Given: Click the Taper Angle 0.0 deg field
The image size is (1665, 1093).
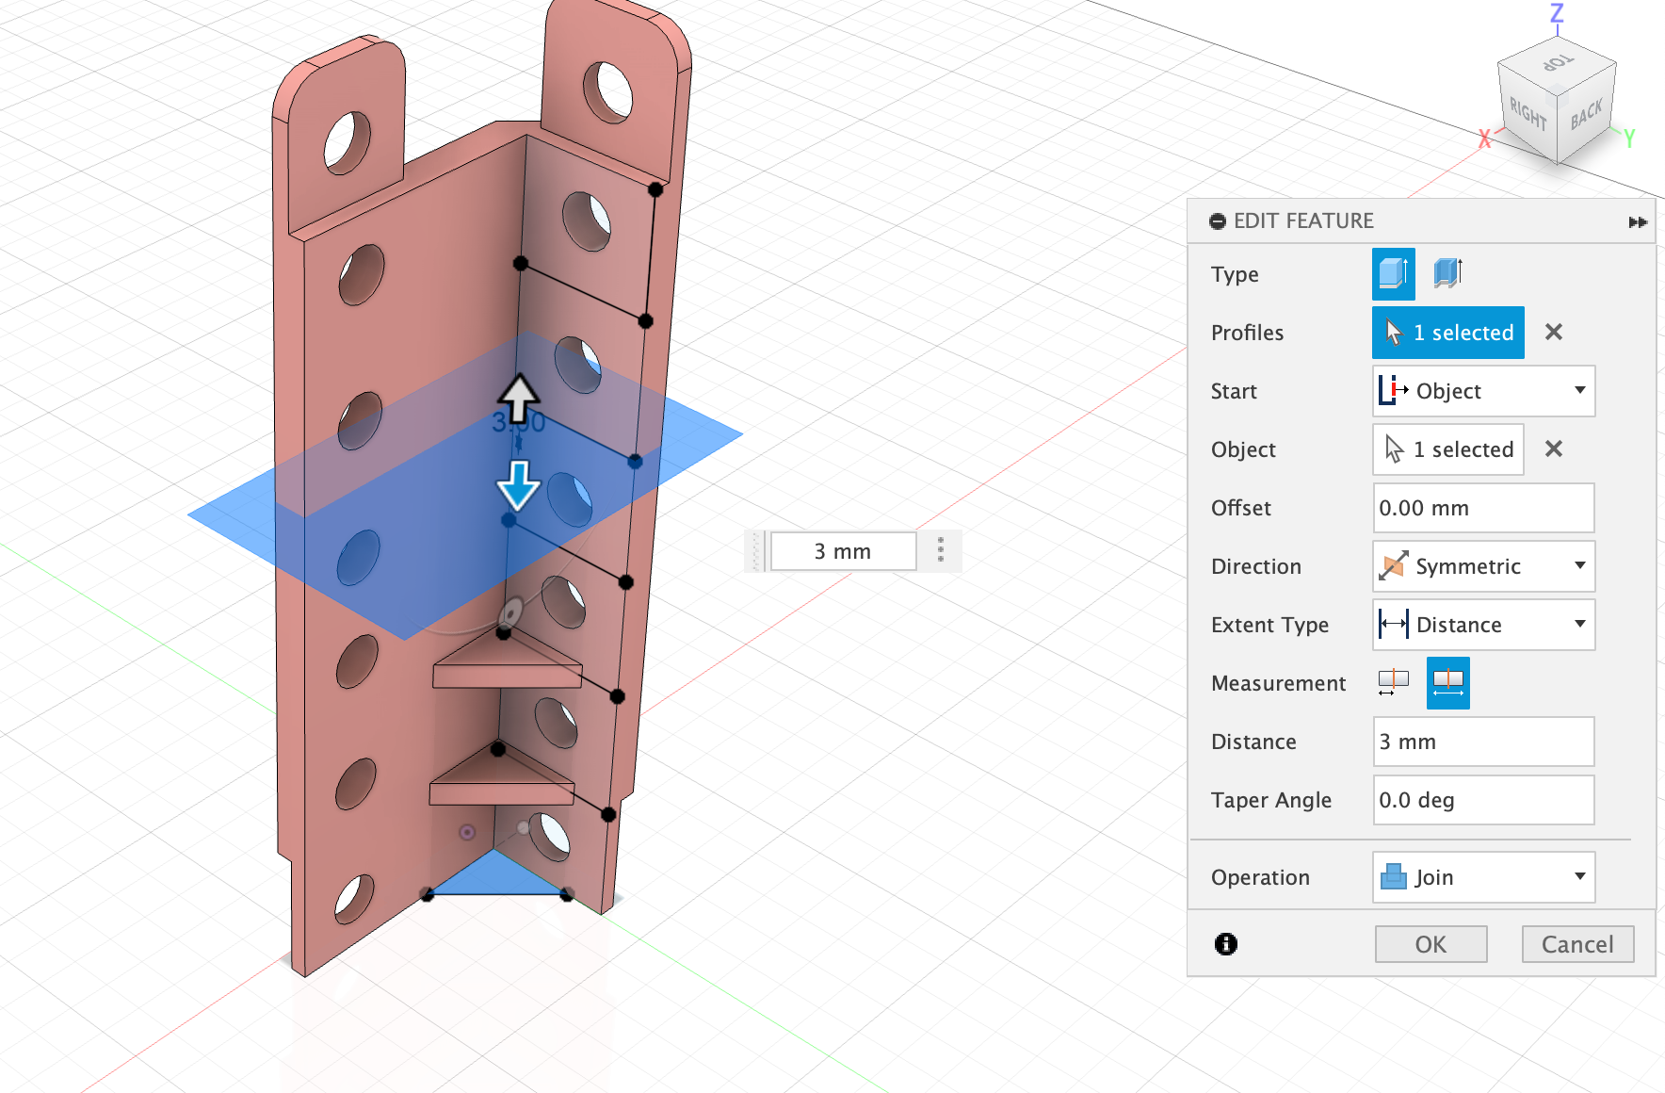Looking at the screenshot, I should (x=1483, y=800).
